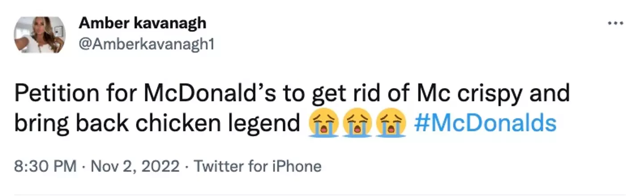Click the last crying emoji before the hashtag
Screen dimensions: 642x196
pyautogui.click(x=391, y=124)
